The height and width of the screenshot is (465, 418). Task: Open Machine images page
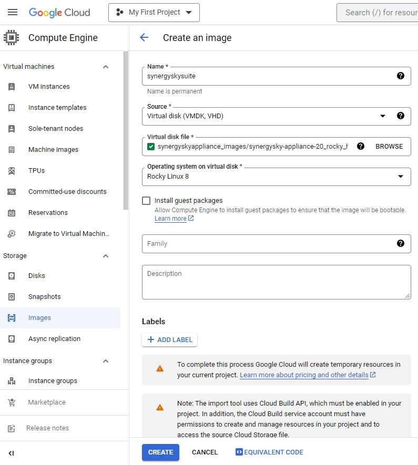tap(54, 149)
